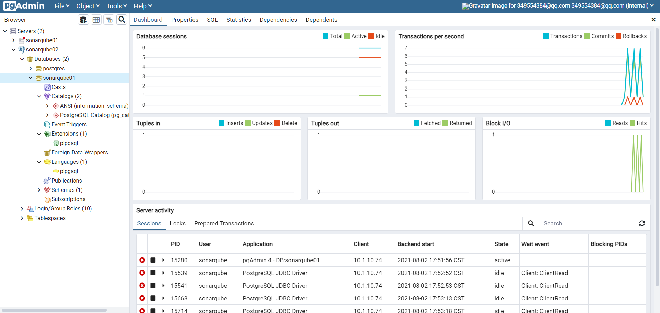Viewport: 660px width, 313px height.
Task: Click the search magnifier in Server activity
Action: (531, 223)
